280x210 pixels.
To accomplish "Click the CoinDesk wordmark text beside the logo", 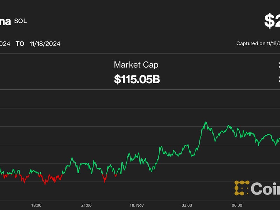I will pos(265,189).
